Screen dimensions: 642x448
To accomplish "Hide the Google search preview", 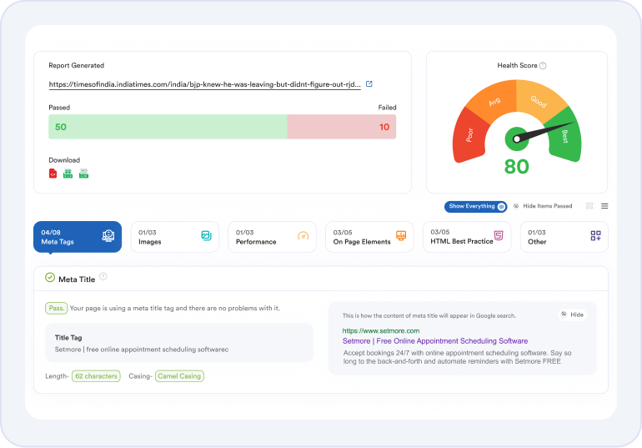I will (572, 315).
